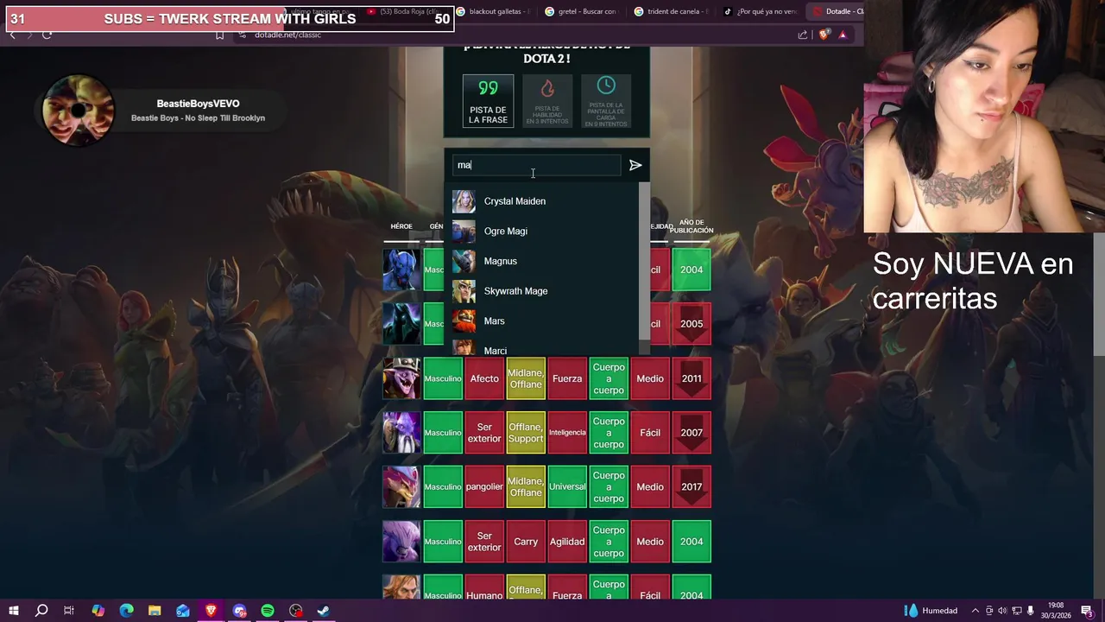Click the suggestion list scrollbar
The width and height of the screenshot is (1105, 622).
[x=643, y=259]
